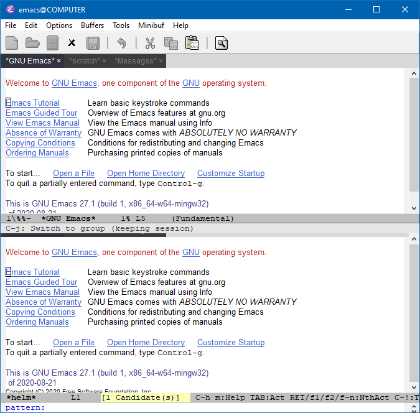The width and height of the screenshot is (420, 413).
Task: Click Copying Conditions in upper window
Action: (x=40, y=143)
